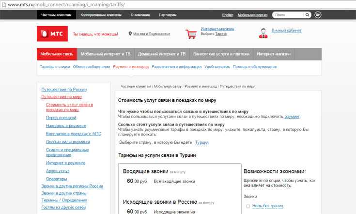Image resolution: width=356 pixels, height=214 pixels.
Task: Click the red MTS logo
Action: tap(53, 33)
